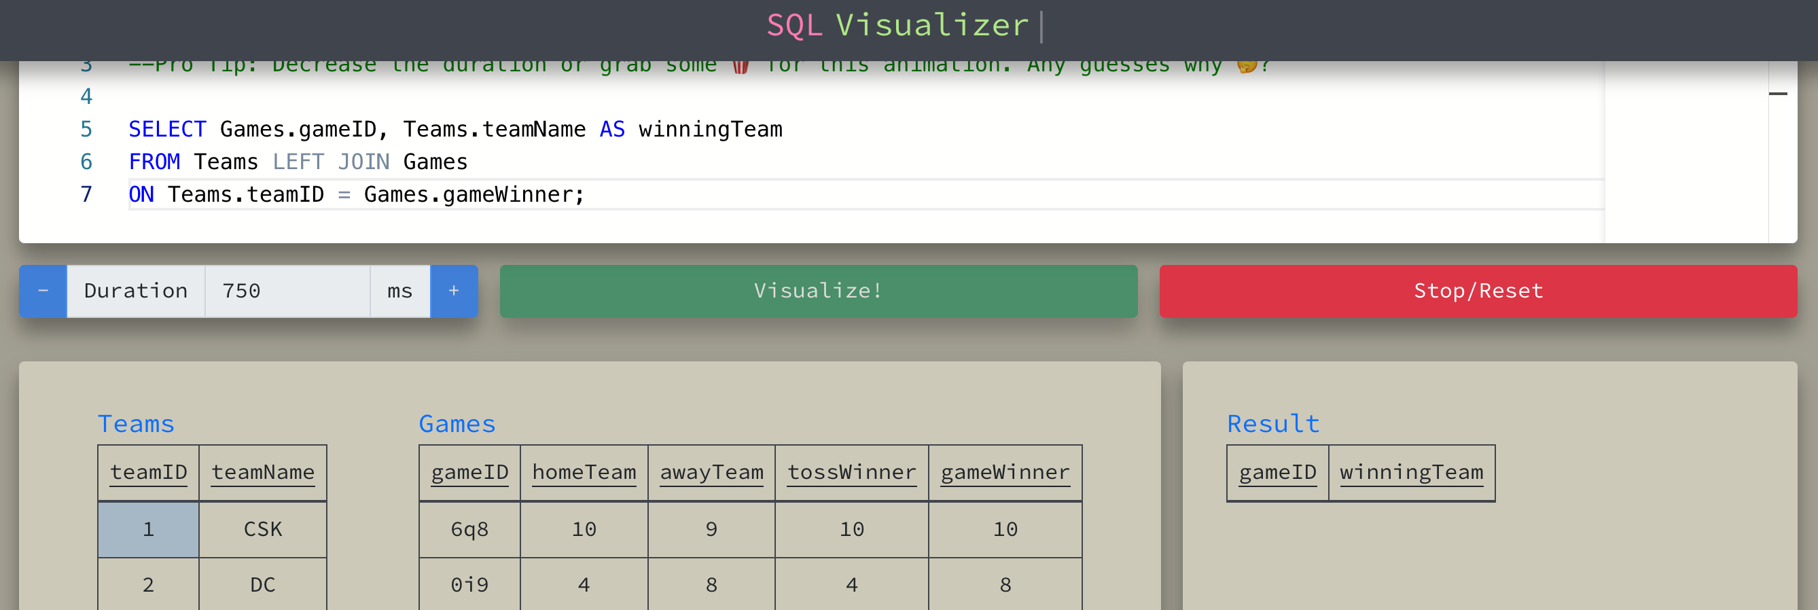Click the Result table heading
The height and width of the screenshot is (610, 1818).
click(x=1273, y=424)
